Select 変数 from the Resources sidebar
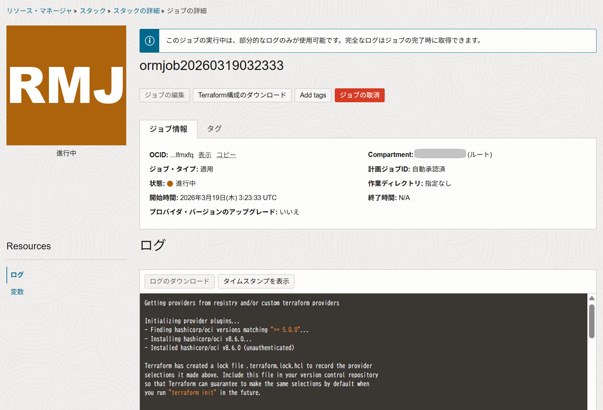The image size is (603, 410). point(17,291)
